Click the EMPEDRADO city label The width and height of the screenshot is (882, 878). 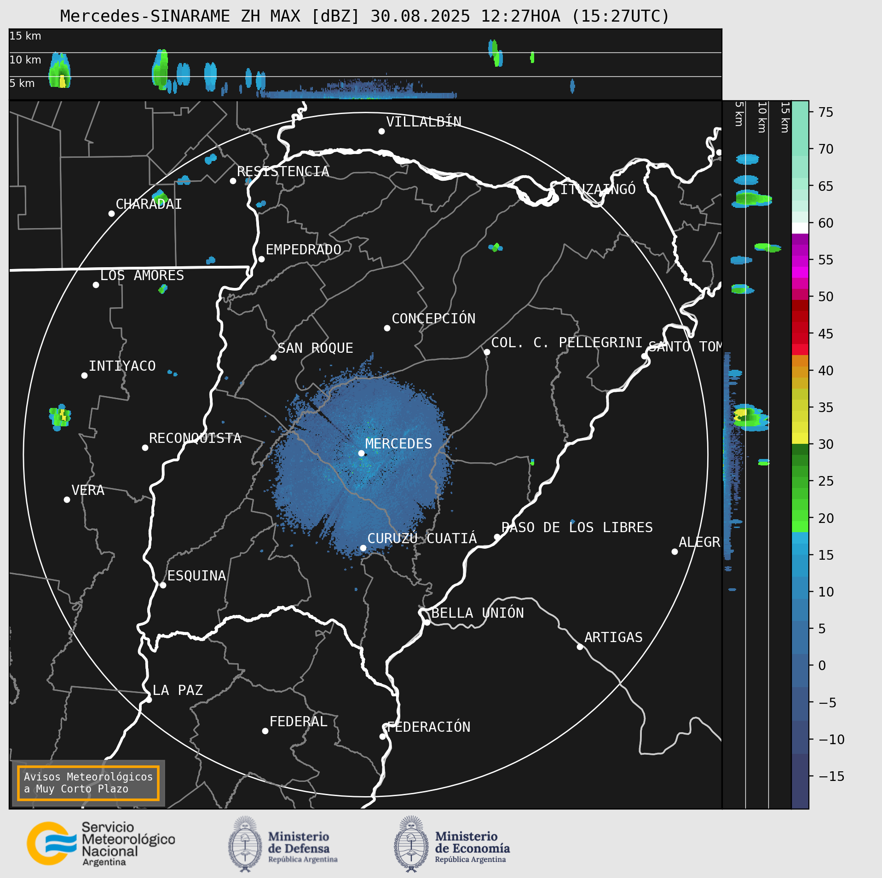pos(304,250)
